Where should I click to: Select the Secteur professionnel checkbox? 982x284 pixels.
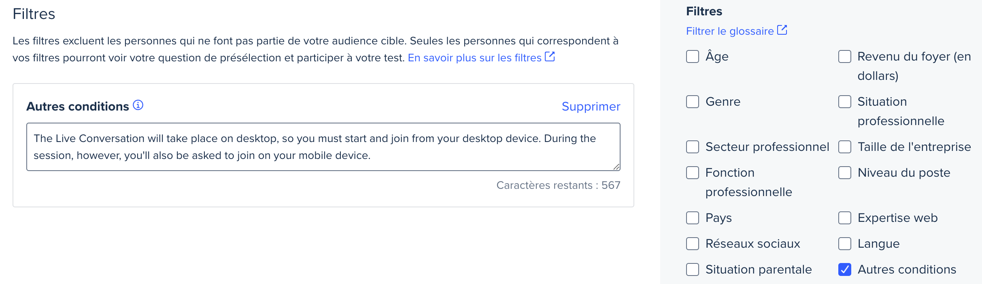pyautogui.click(x=693, y=147)
